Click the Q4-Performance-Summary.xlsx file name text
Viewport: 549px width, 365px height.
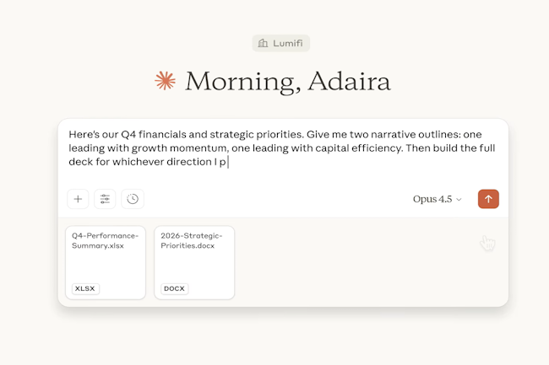106,240
